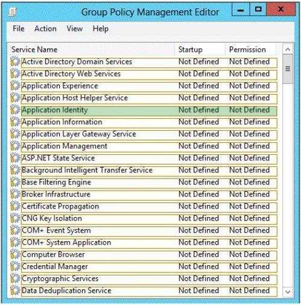Click the scrollbar up arrow

coord(288,49)
